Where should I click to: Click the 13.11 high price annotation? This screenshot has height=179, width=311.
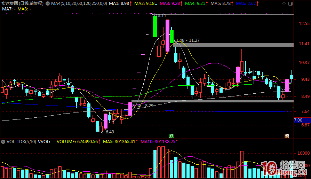tap(161, 16)
